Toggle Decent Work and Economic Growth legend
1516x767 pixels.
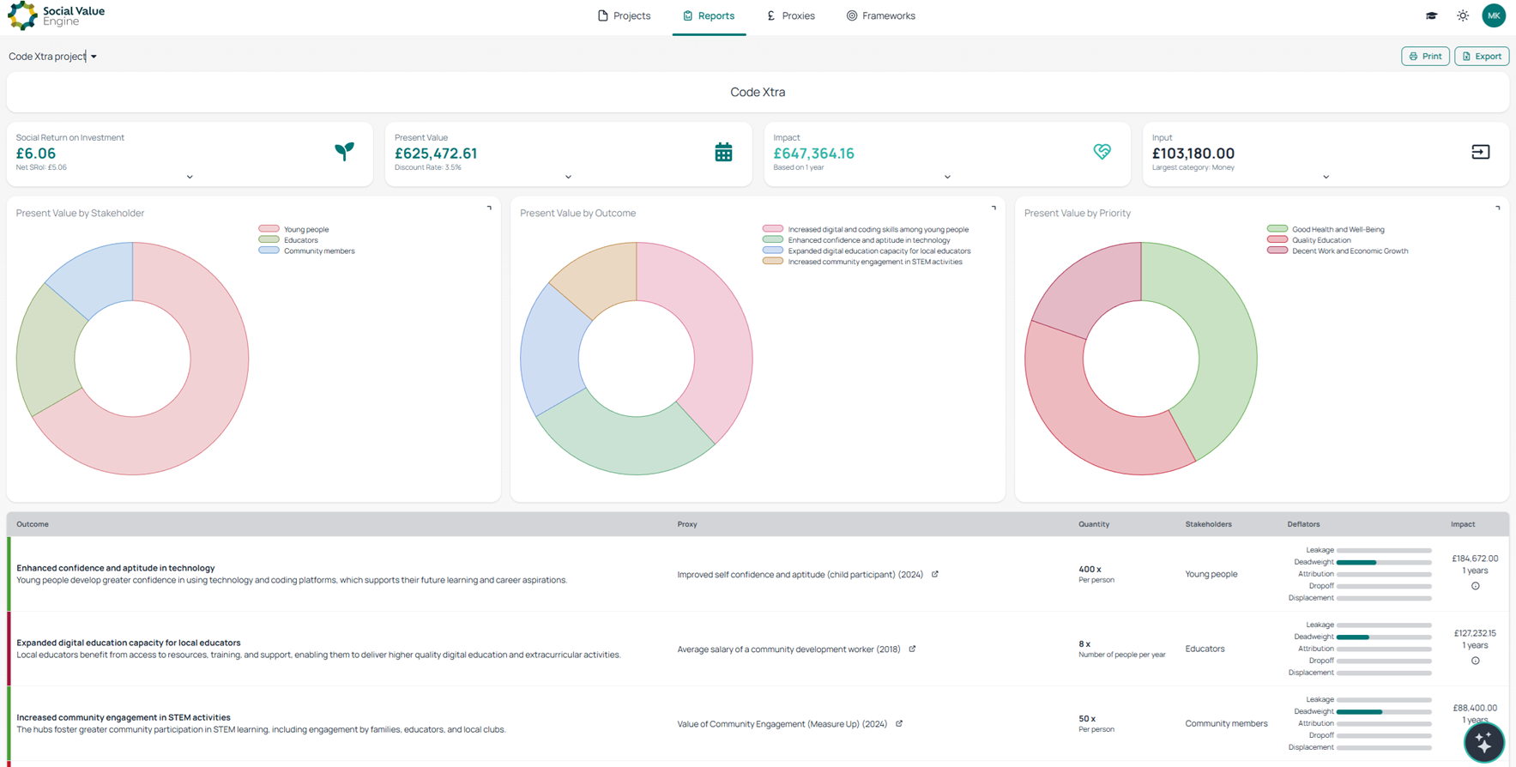(1338, 251)
